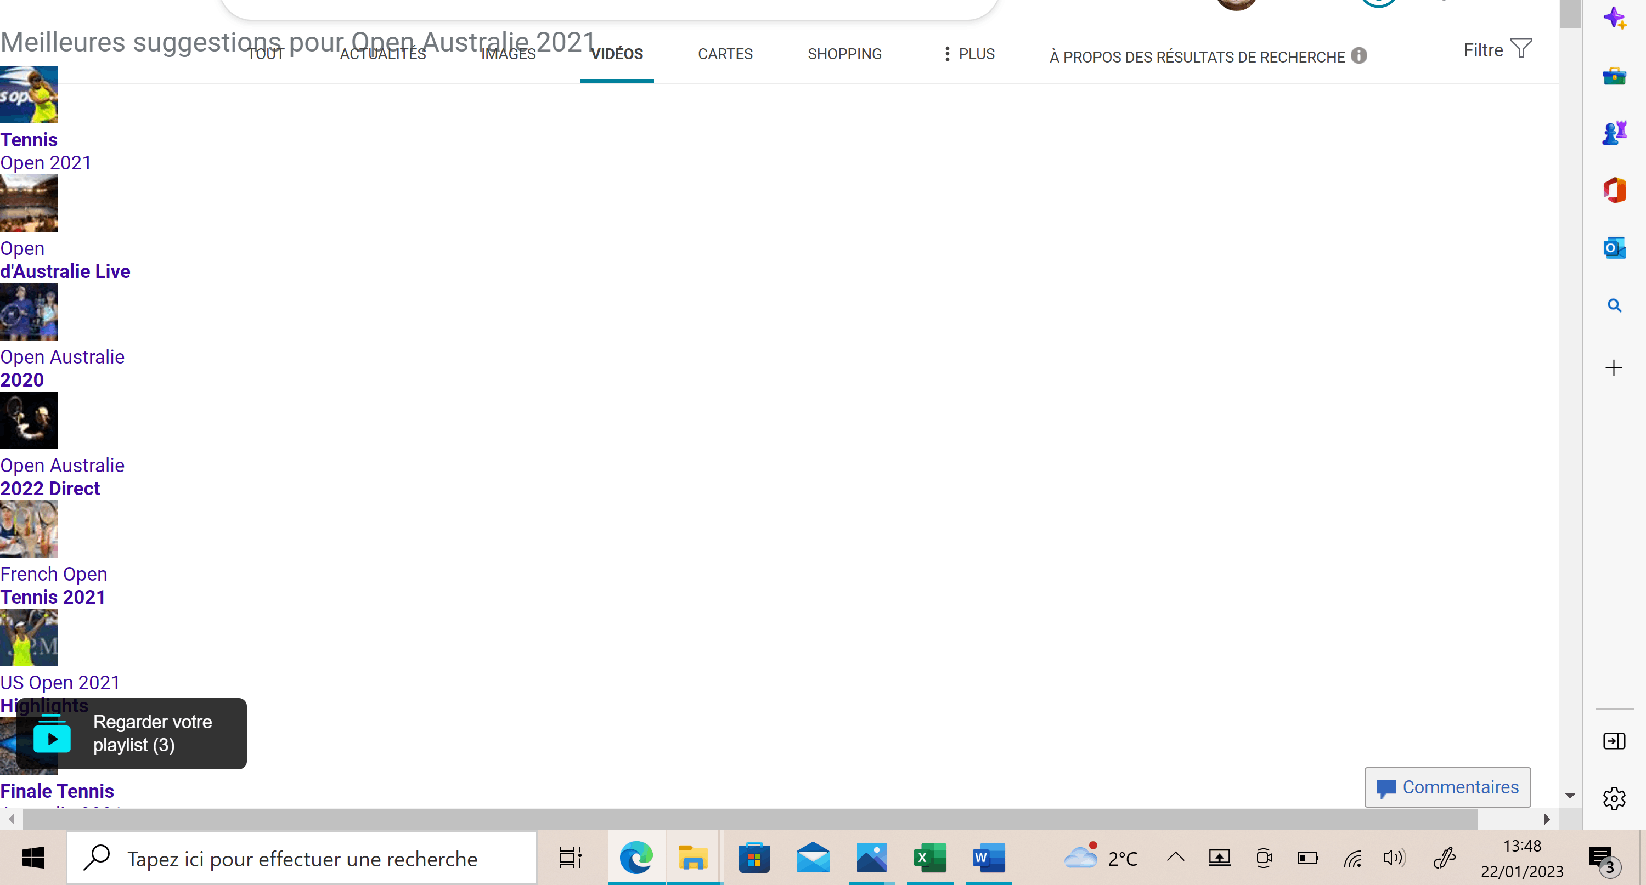The image size is (1646, 885).
Task: Click Regarder votre playlist play button
Action: point(52,739)
